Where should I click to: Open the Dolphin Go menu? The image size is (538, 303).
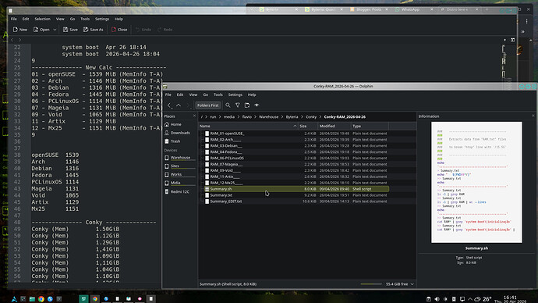coord(206,94)
